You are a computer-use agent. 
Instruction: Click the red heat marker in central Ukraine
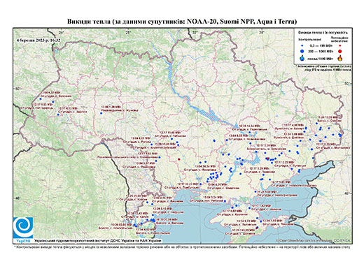[x=179, y=159]
